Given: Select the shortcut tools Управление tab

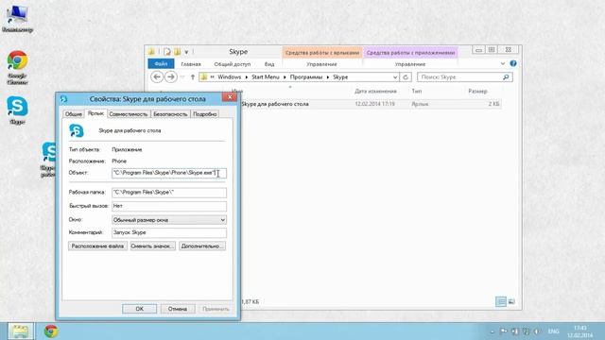Looking at the screenshot, I should pyautogui.click(x=321, y=64).
